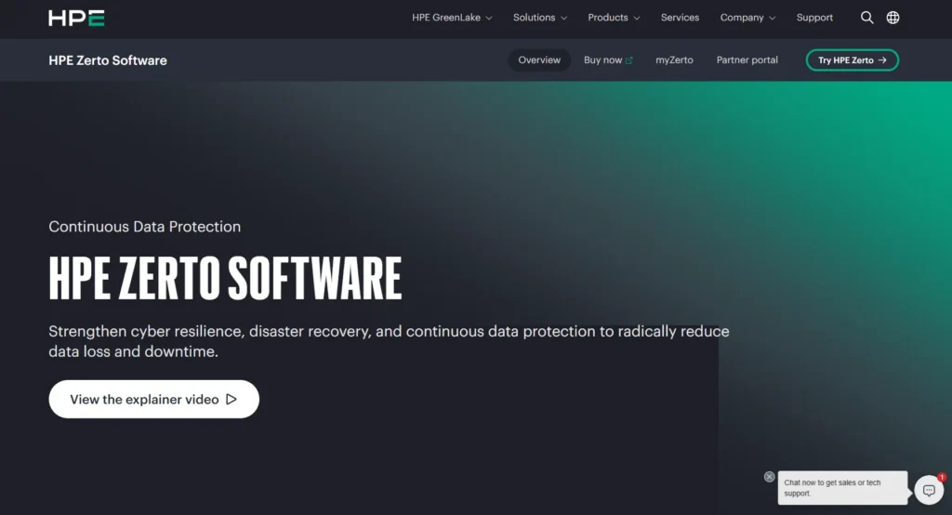Expand the Company dropdown
Image resolution: width=952 pixels, height=515 pixels.
tap(747, 18)
